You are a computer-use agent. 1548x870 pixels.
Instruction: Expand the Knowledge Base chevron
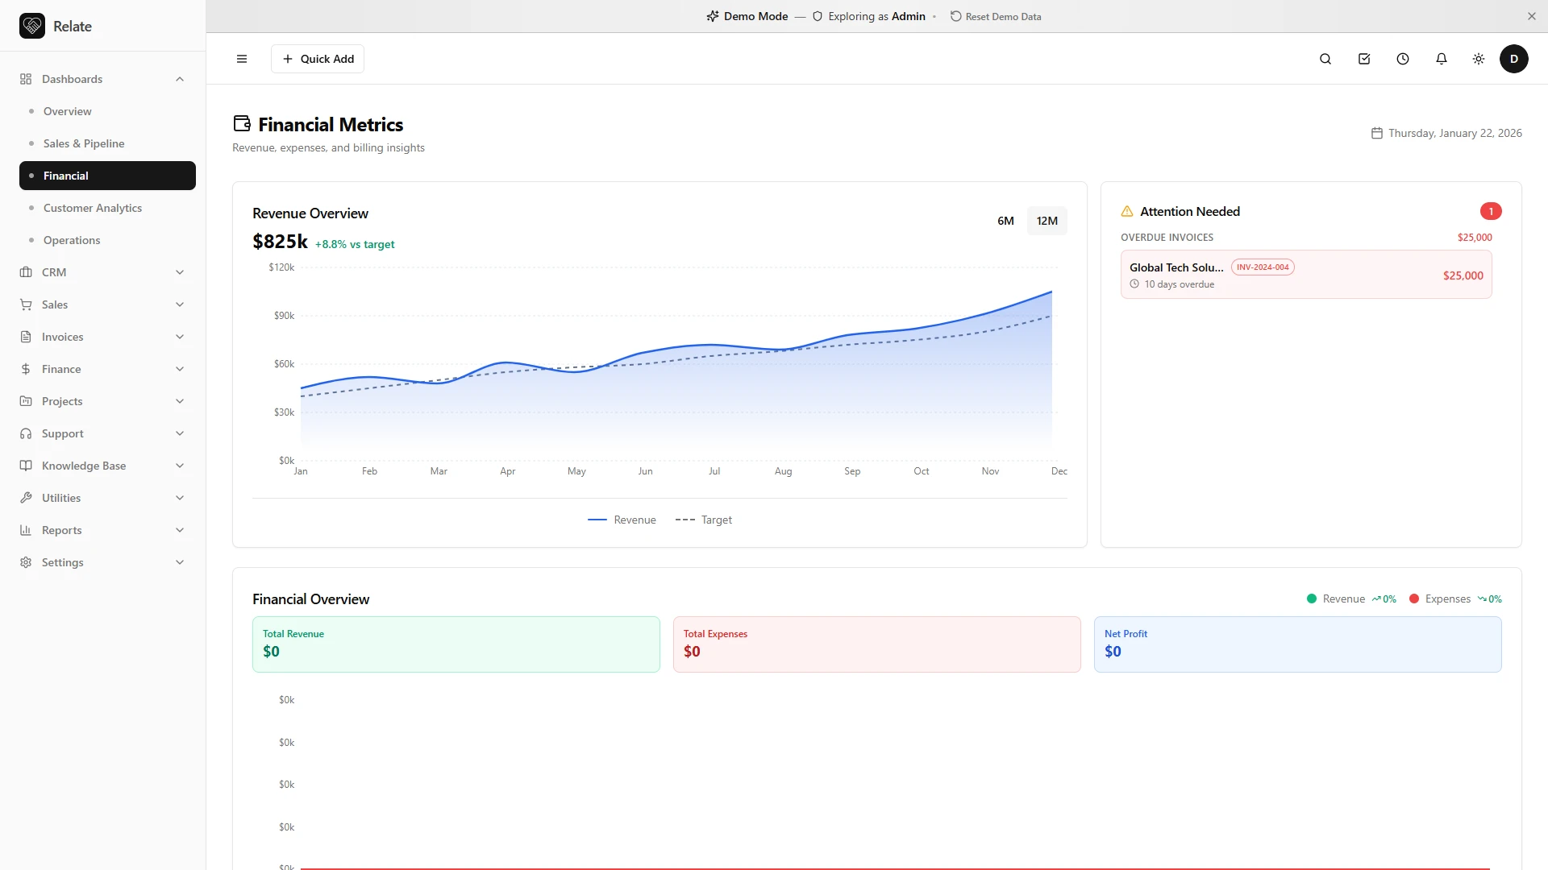click(x=180, y=466)
